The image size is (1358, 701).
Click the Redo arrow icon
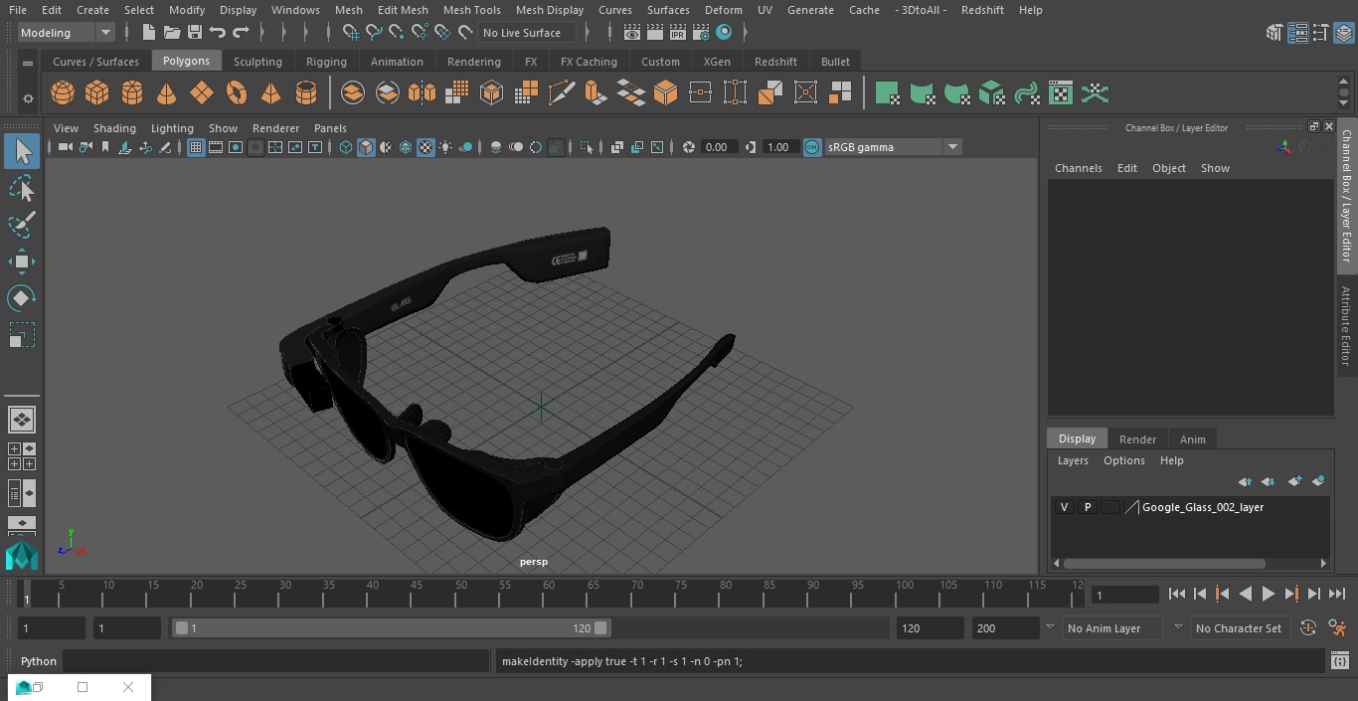(241, 33)
